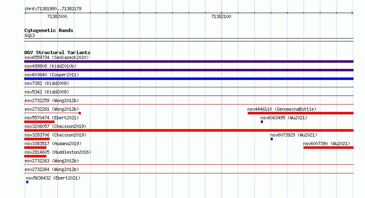
Task: Click the ruler's left arrow end
Action: tap(25, 13)
